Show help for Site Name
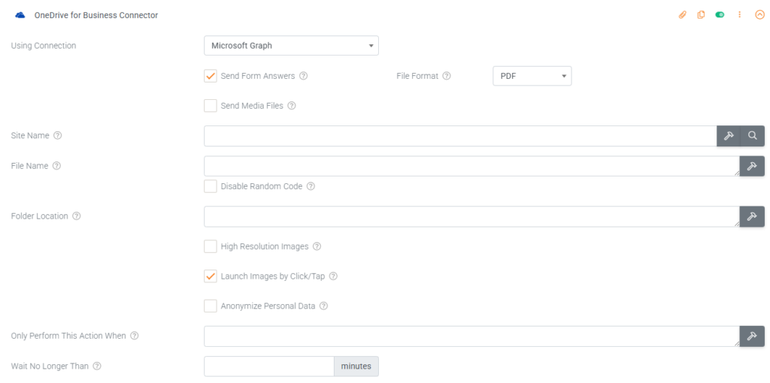Screen dimensions: 770x383 [57, 135]
